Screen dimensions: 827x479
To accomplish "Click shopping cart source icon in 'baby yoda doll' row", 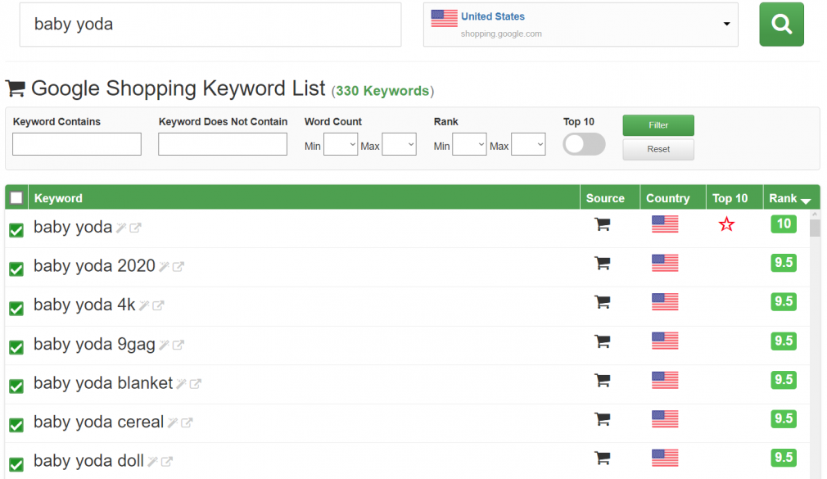I will tap(603, 458).
